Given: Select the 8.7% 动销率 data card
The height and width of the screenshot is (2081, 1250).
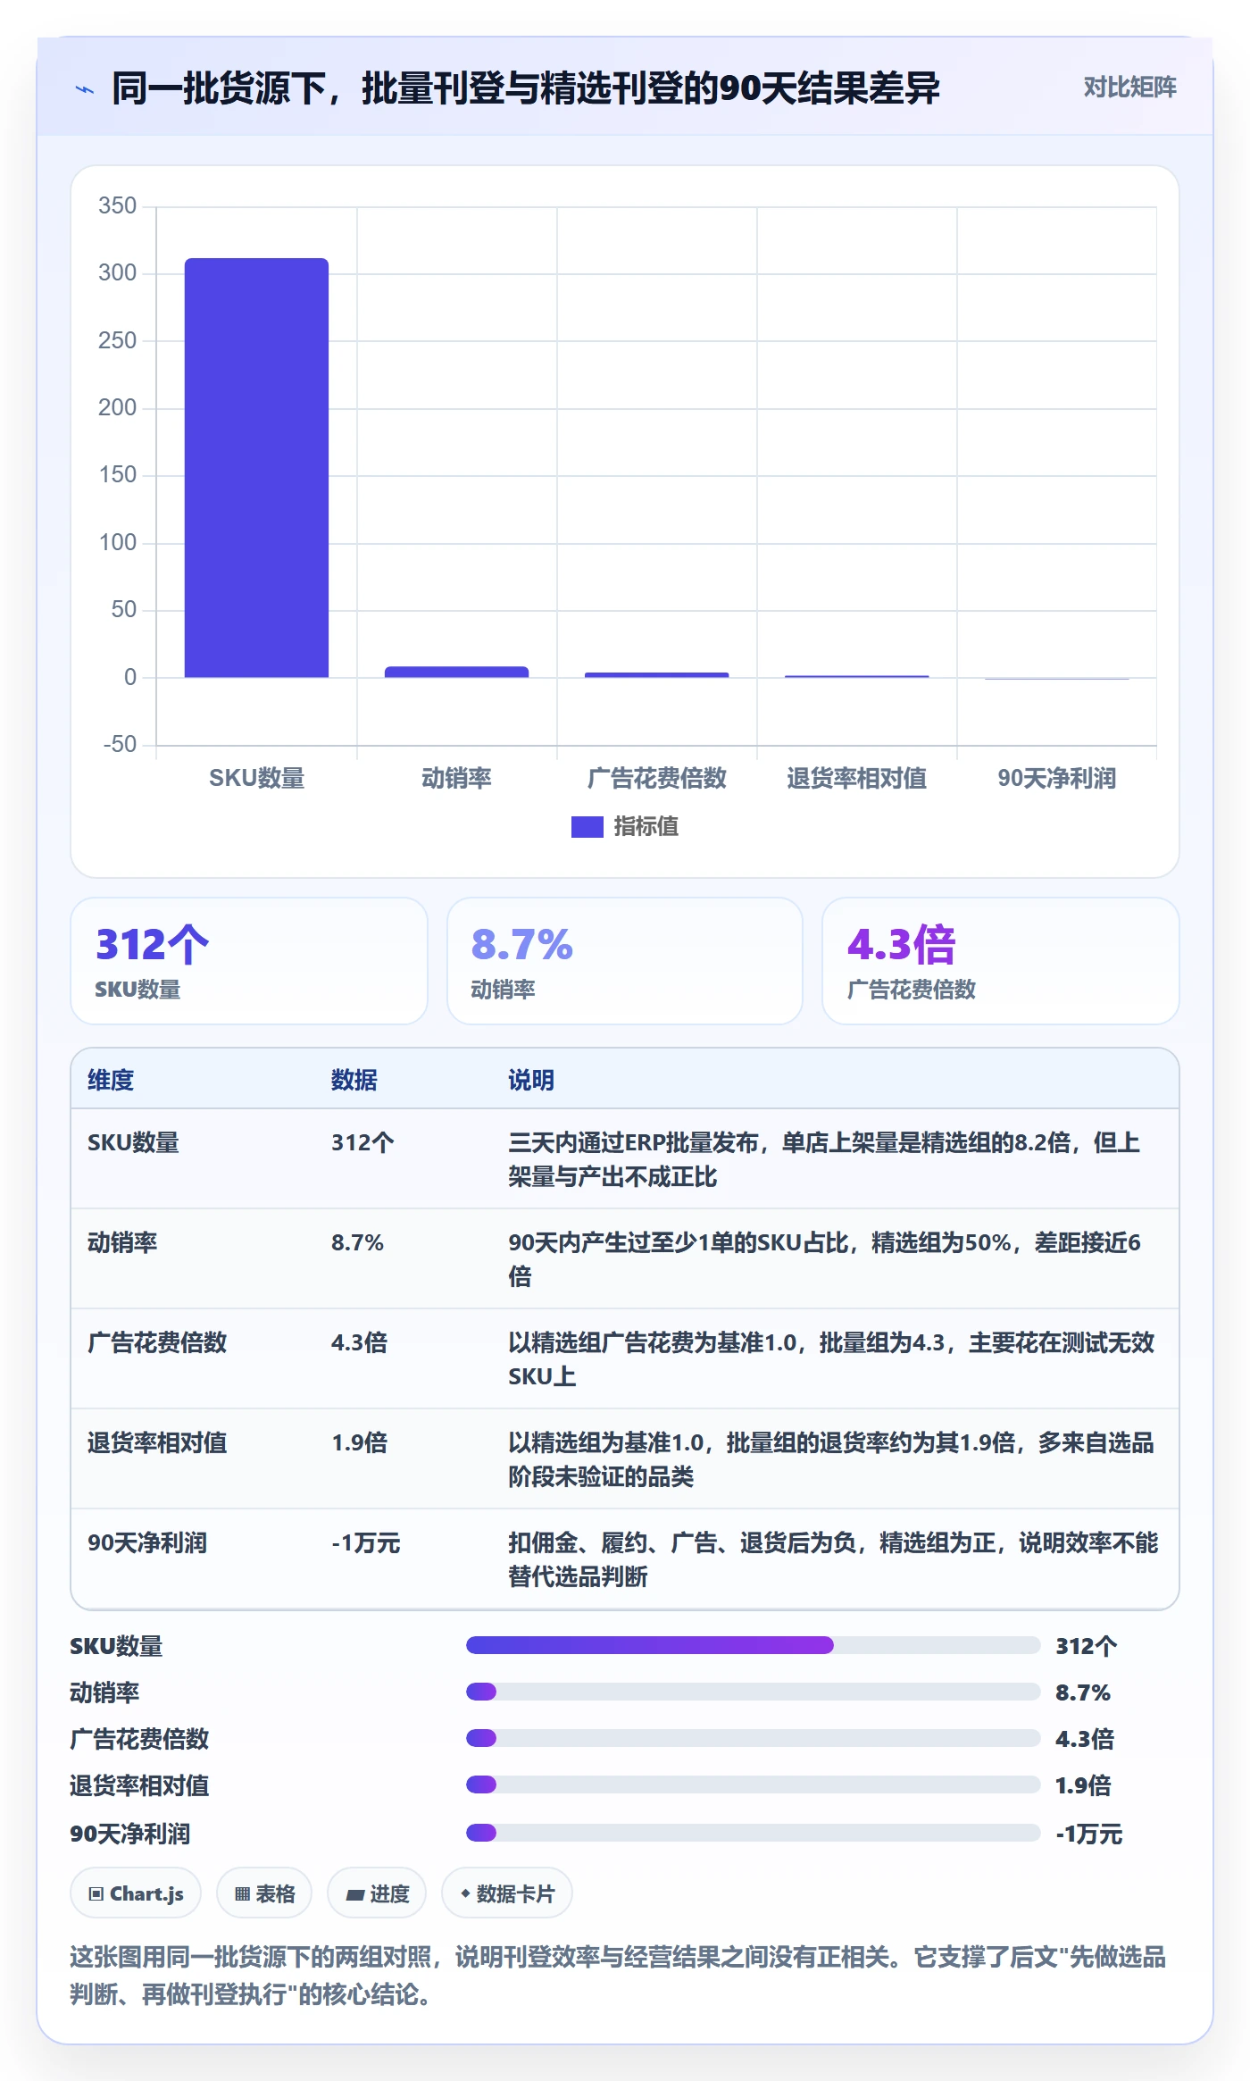Looking at the screenshot, I should click(625, 961).
